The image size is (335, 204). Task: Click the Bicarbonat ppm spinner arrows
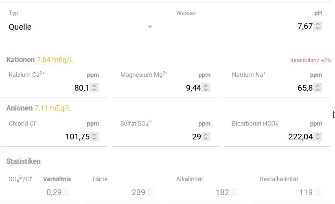(x=318, y=137)
